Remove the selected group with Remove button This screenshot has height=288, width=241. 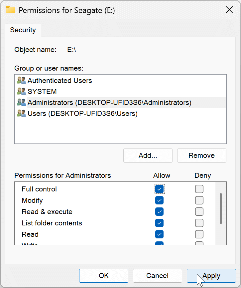coord(201,155)
